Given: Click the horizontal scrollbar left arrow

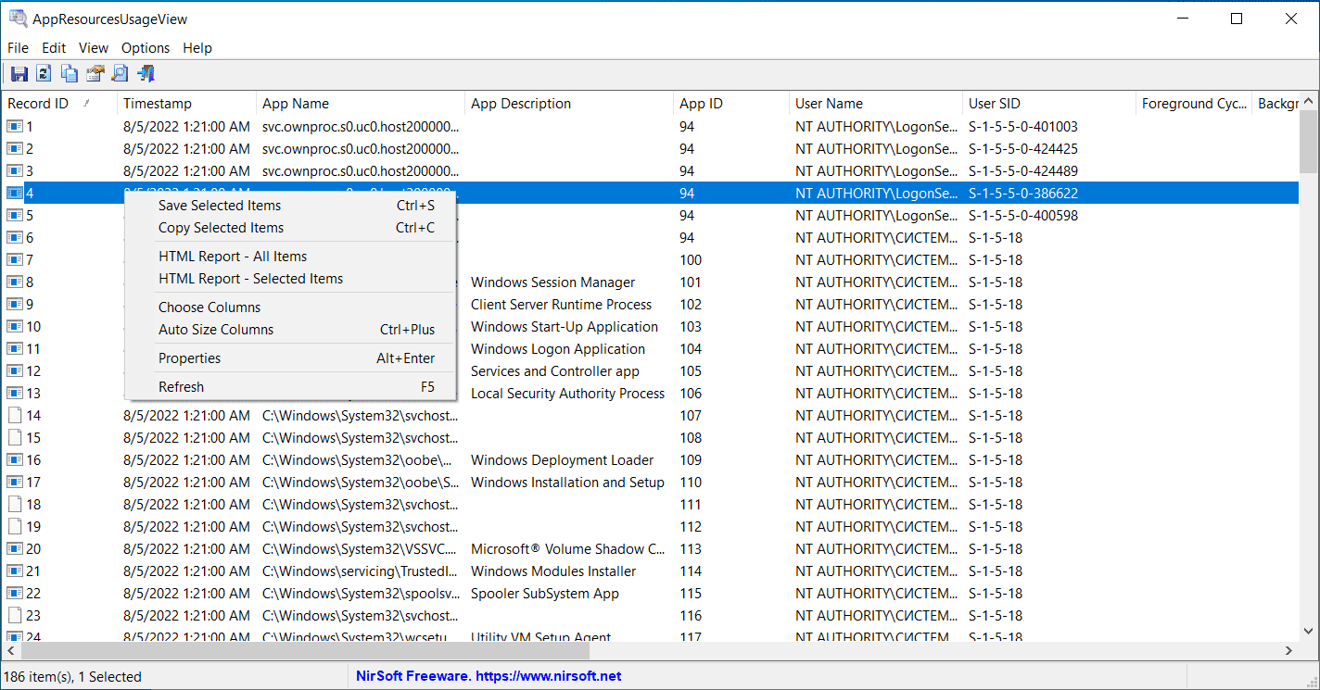Looking at the screenshot, I should click(x=11, y=651).
